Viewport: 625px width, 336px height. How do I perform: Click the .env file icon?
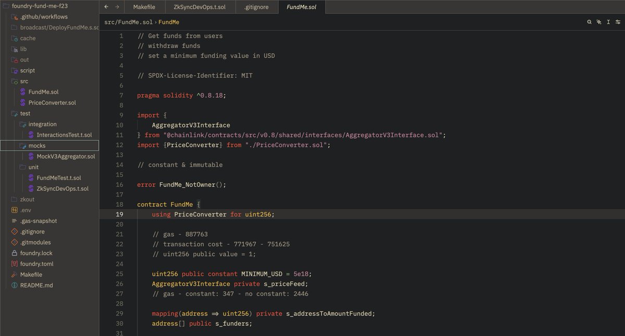point(15,210)
